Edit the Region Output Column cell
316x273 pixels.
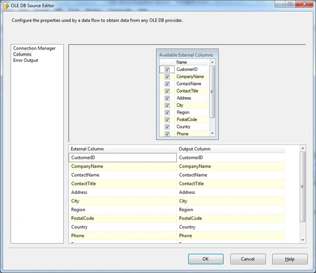[x=230, y=210]
